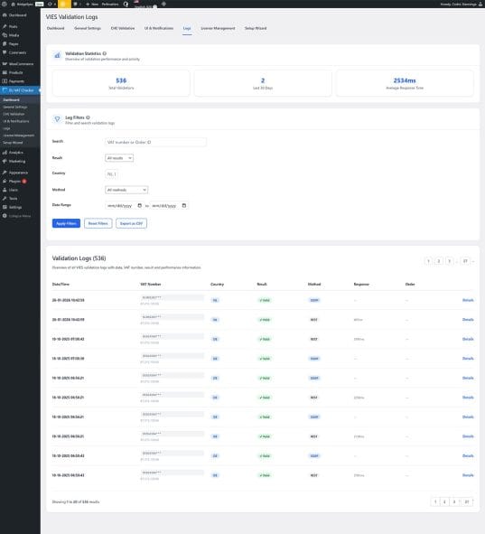Click the info icon beside Validation Statistics
The width and height of the screenshot is (485, 534).
tap(105, 53)
